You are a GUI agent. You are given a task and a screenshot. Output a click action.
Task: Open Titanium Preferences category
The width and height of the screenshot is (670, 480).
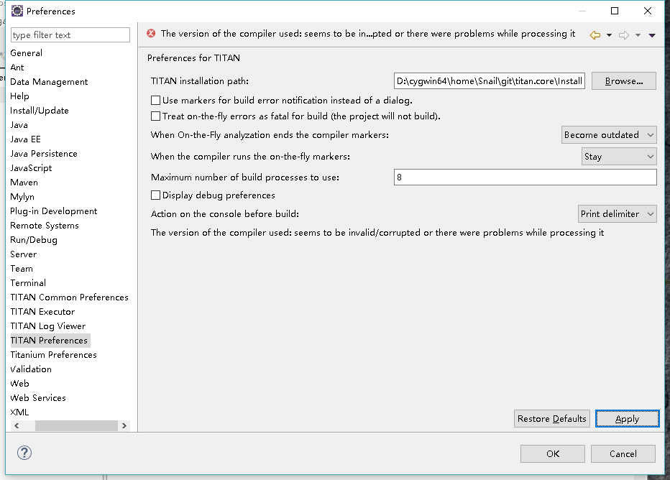[53, 355]
